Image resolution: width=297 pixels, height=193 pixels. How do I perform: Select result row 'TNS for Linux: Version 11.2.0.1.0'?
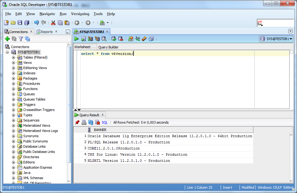coord(163,154)
